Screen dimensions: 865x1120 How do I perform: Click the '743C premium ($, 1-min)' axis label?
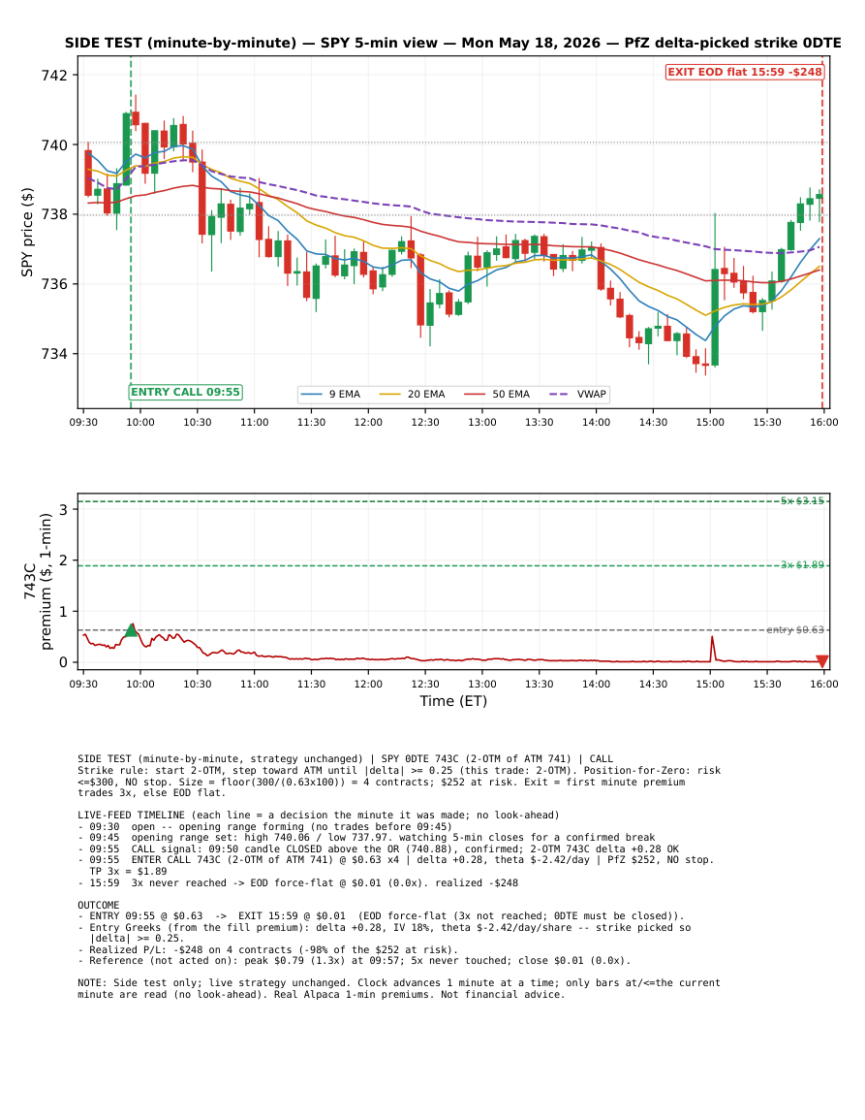[x=38, y=582]
